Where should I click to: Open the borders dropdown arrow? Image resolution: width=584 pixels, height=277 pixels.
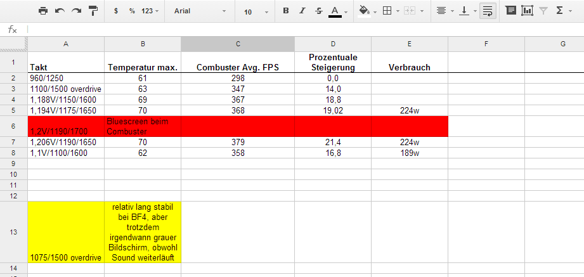click(x=398, y=11)
